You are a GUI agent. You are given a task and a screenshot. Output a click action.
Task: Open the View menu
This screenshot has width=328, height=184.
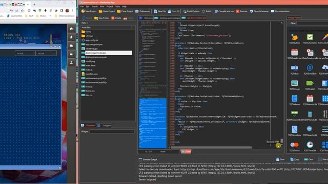click(102, 7)
